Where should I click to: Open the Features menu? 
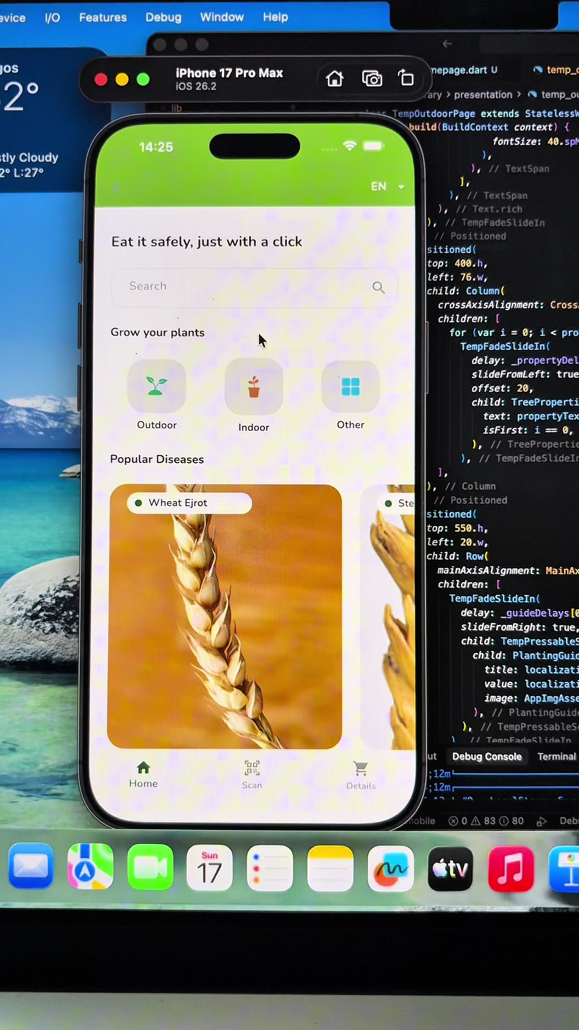(103, 18)
